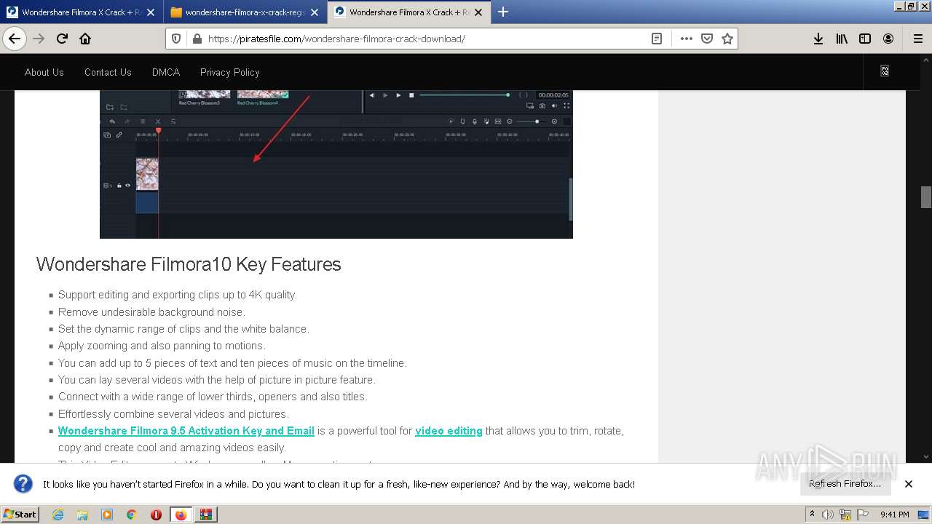Screen dimensions: 932x524
Task: Open WinRAR from the taskbar
Action: [206, 515]
